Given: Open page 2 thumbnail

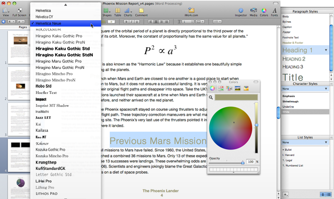Looking at the screenshot, I should click(x=19, y=83).
